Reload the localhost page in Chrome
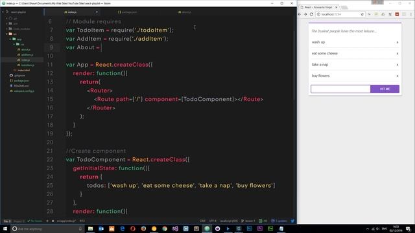Screen dimensions: 415x233 311,14
